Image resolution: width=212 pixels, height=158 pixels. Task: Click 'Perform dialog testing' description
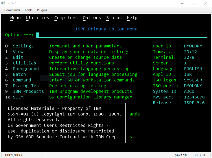tap(77, 86)
